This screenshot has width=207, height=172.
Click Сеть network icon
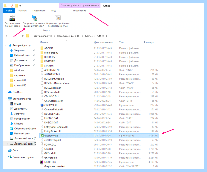coord(10,150)
